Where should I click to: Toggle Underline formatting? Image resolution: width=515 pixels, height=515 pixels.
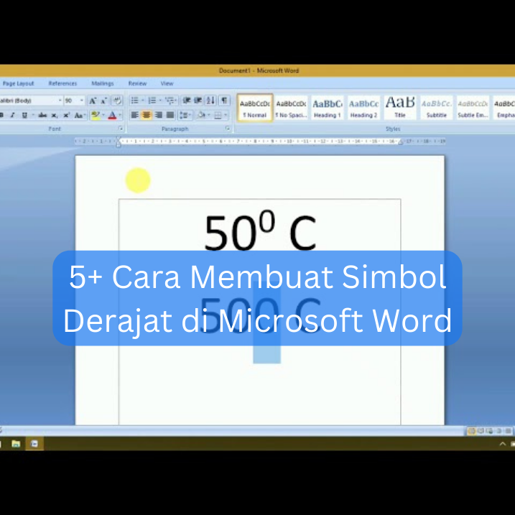(24, 116)
